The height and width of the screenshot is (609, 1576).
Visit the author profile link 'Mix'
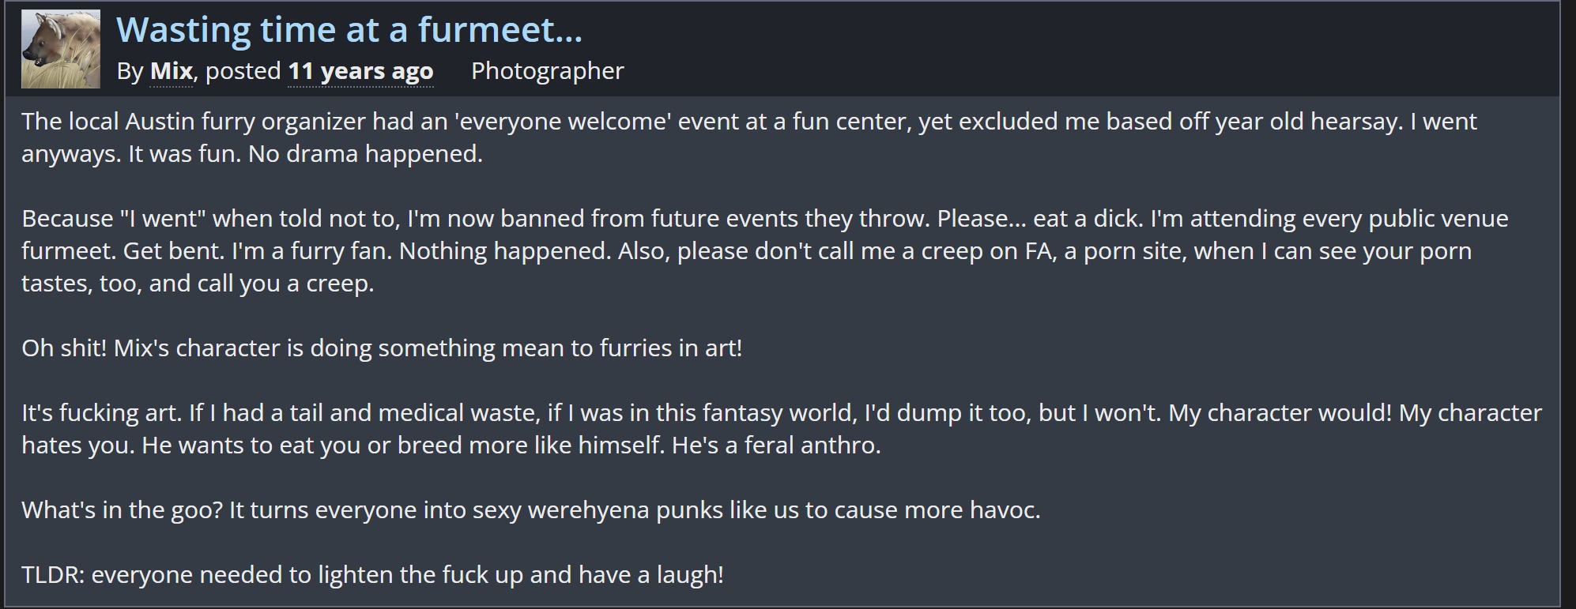click(172, 71)
